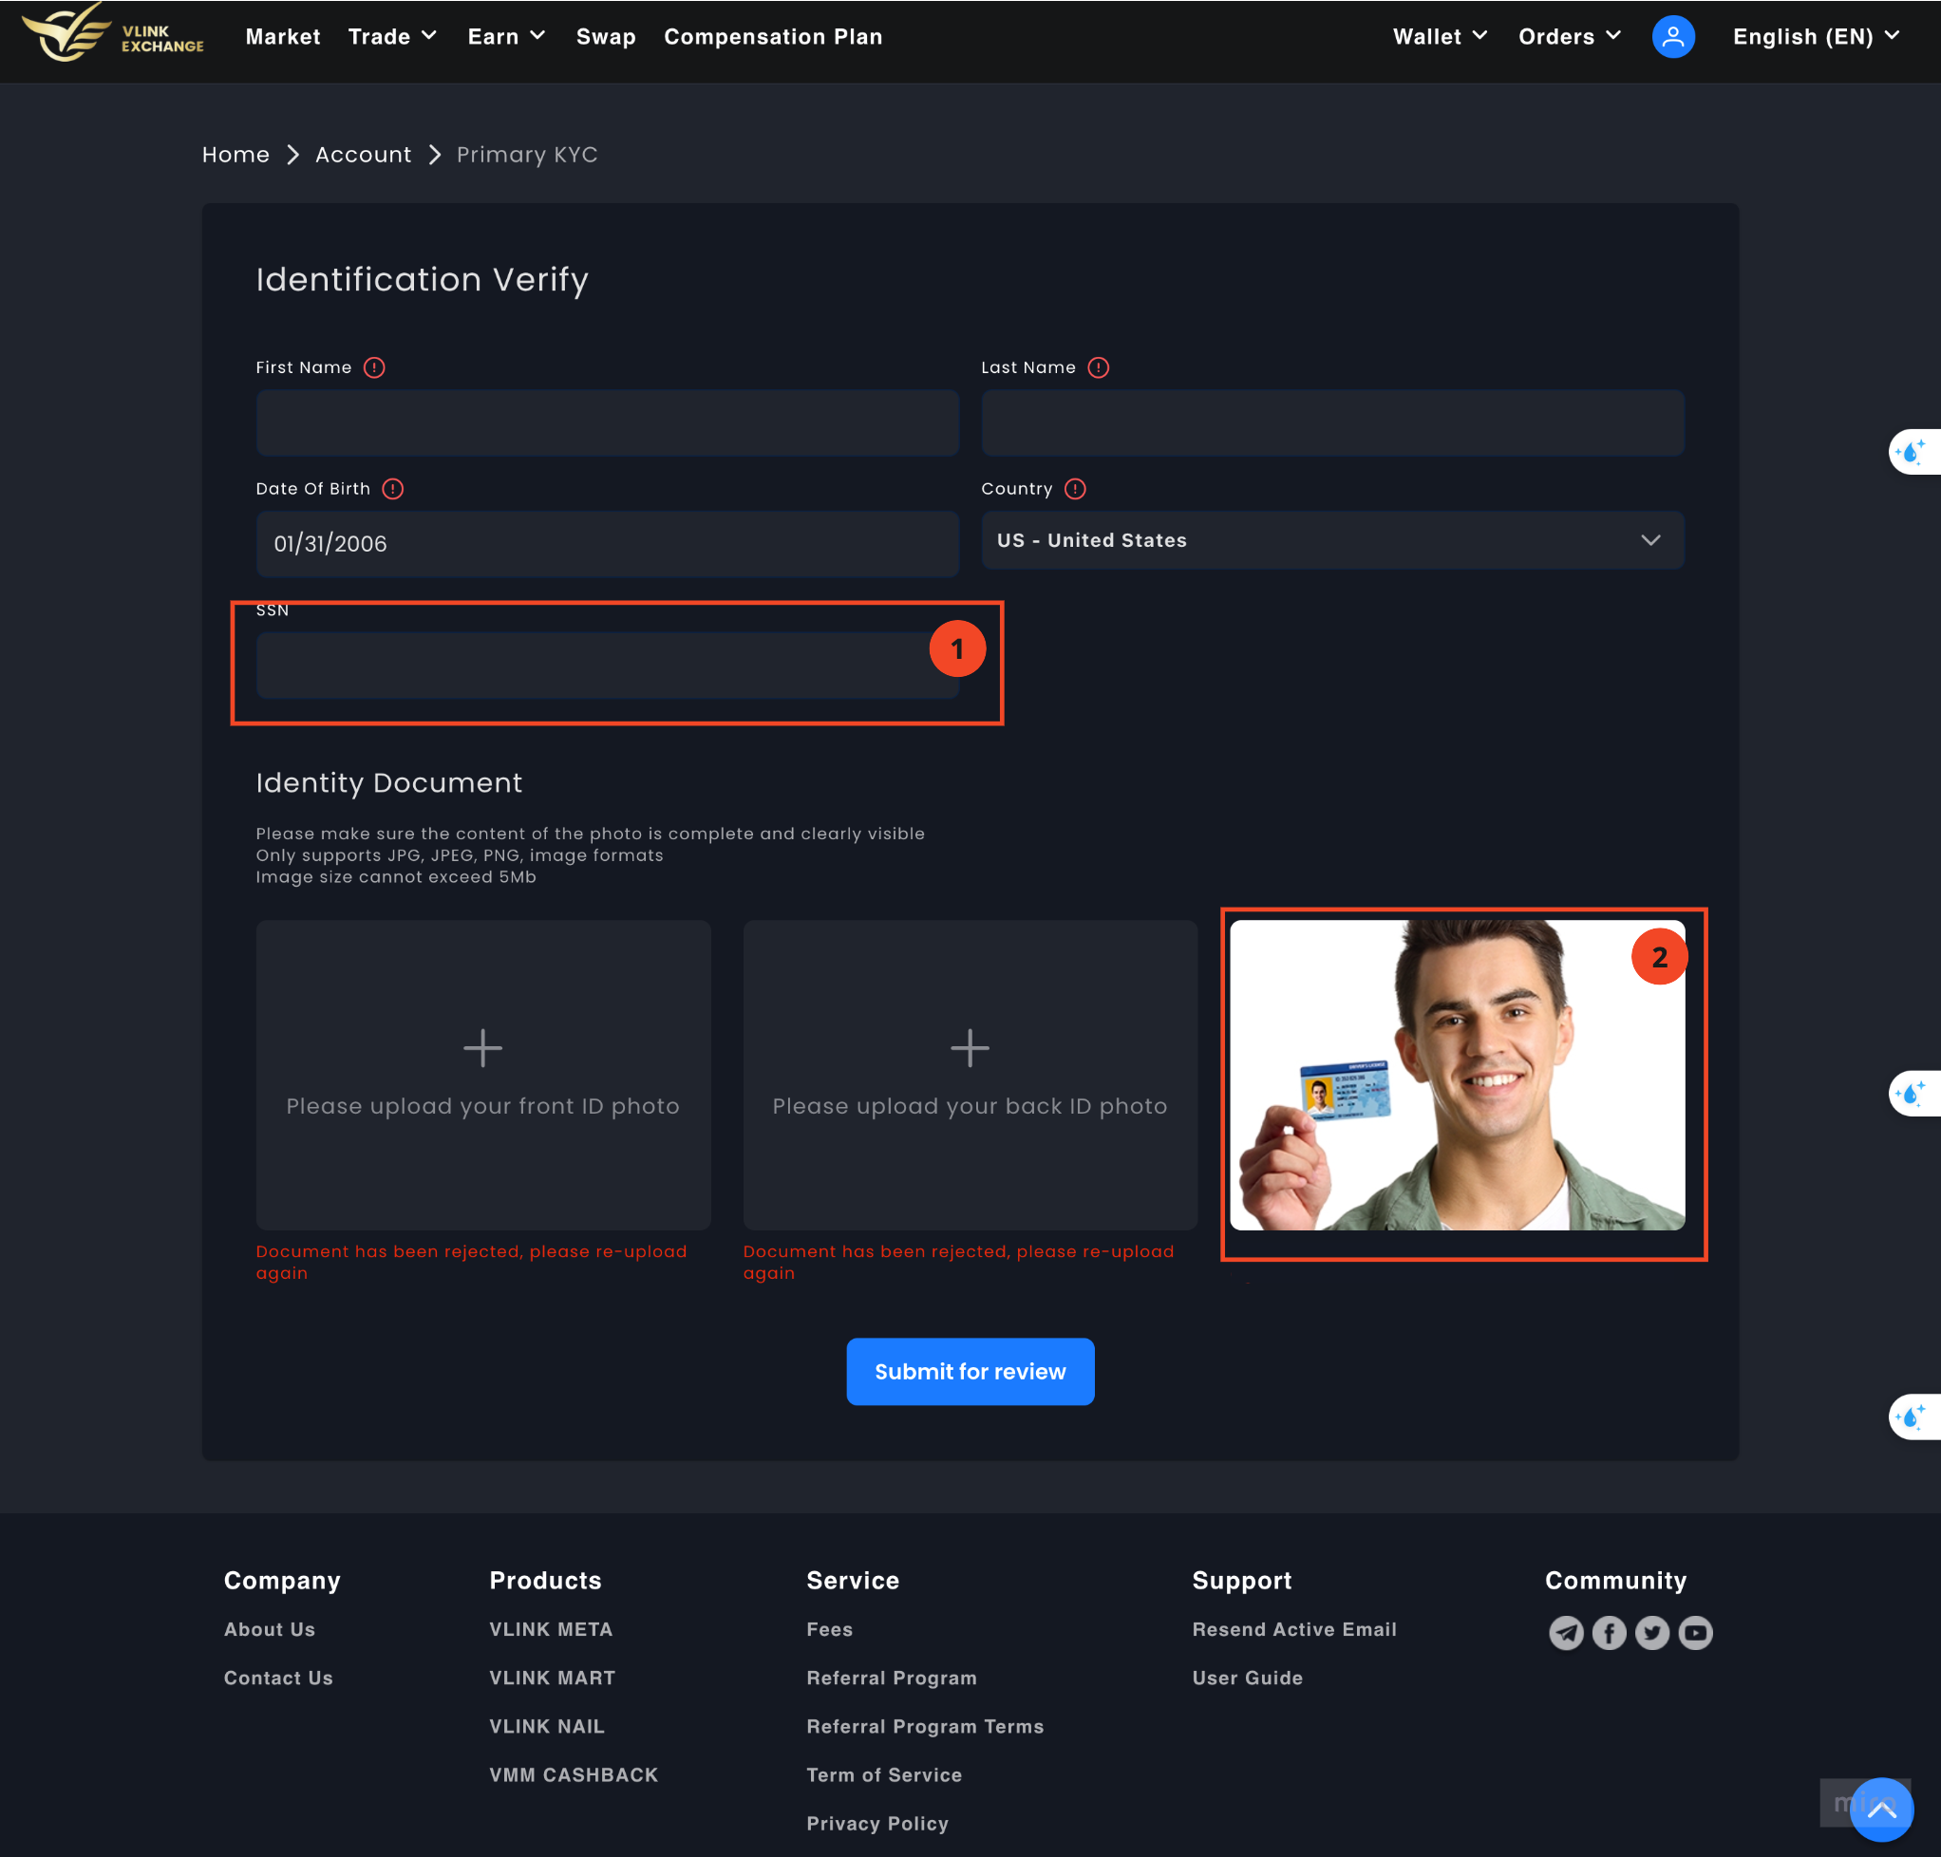Open the Facebook community icon

(1610, 1632)
